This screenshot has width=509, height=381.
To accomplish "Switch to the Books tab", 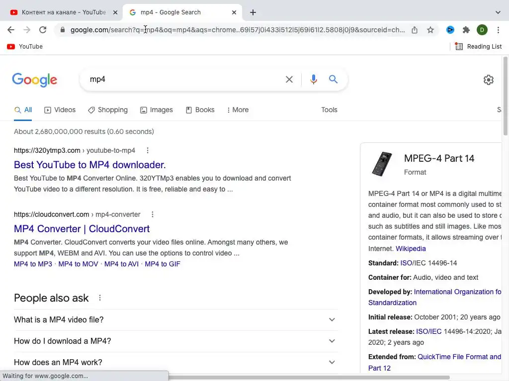I will (200, 110).
